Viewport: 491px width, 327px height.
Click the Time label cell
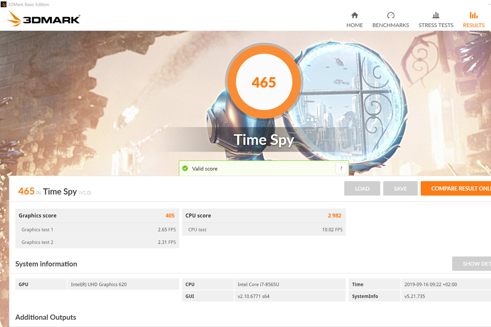coord(375,284)
